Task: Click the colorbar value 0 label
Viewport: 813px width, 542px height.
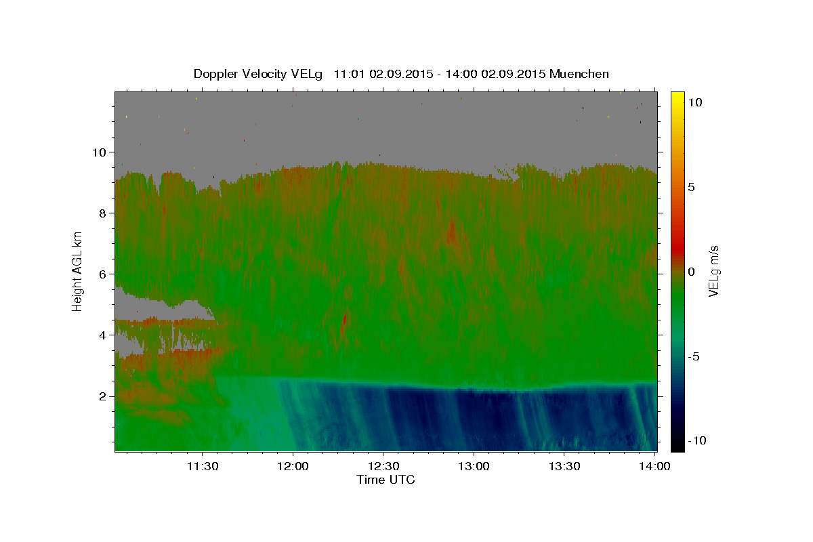Action: click(691, 272)
